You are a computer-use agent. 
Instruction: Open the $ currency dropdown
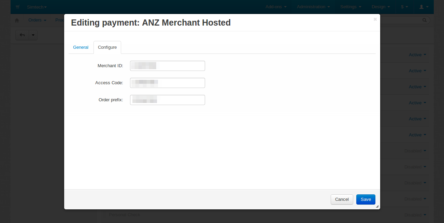(404, 7)
